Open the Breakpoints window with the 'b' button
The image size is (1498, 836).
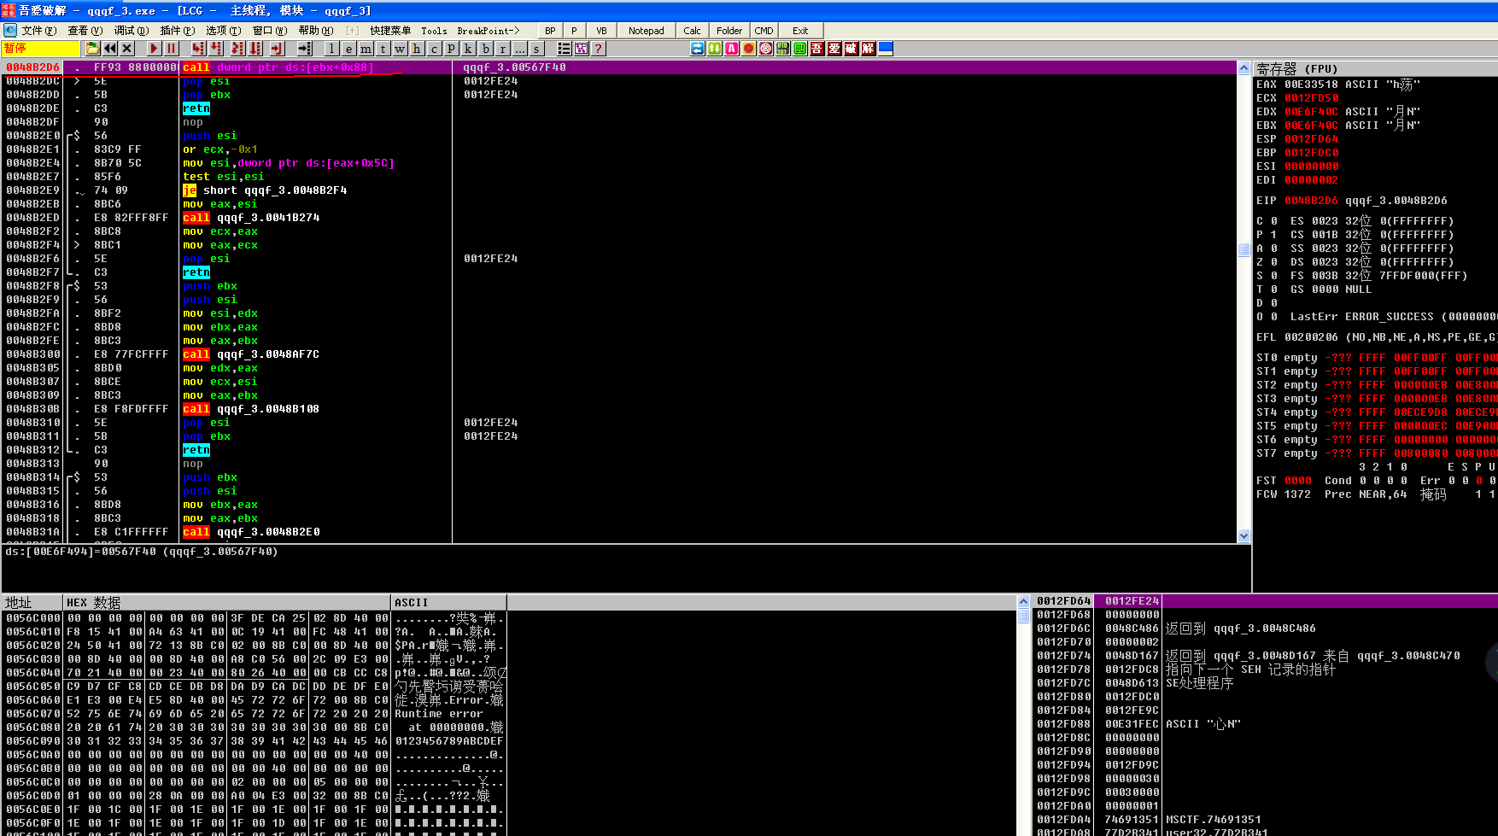click(x=485, y=49)
